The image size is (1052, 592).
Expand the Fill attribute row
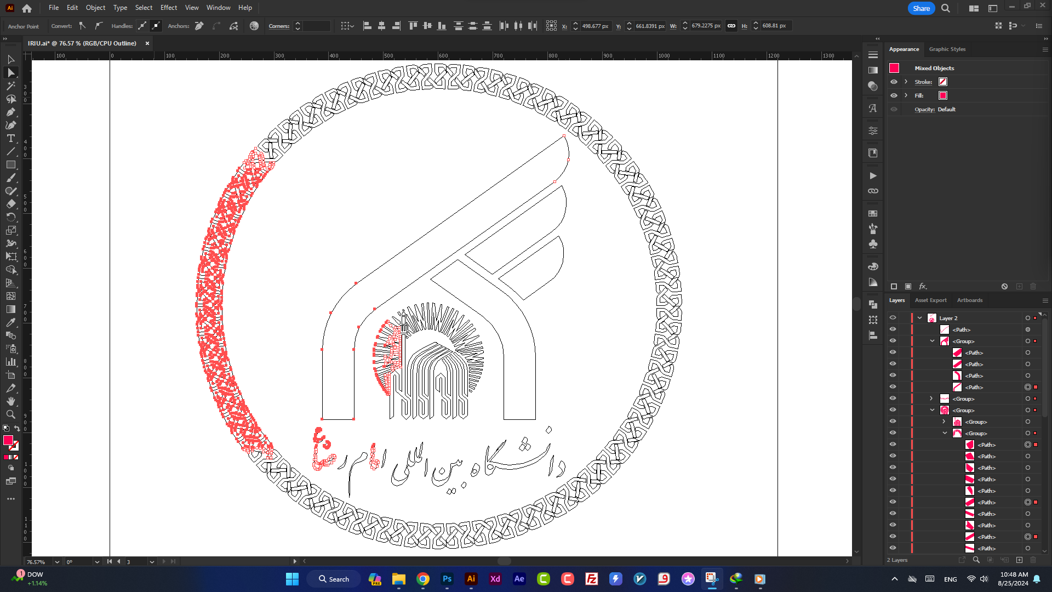click(906, 95)
